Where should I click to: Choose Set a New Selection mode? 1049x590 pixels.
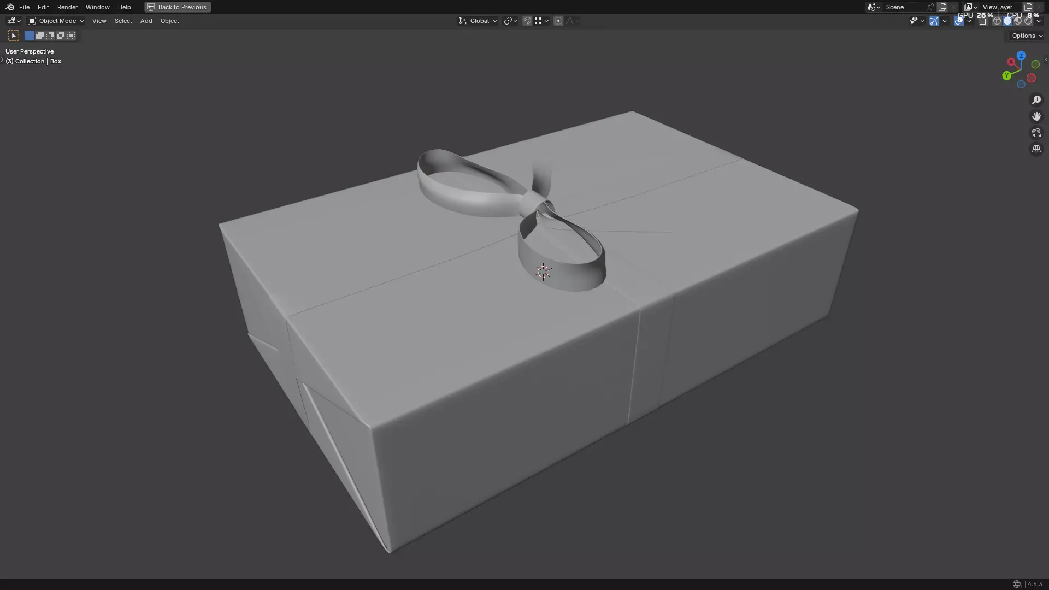[30, 36]
